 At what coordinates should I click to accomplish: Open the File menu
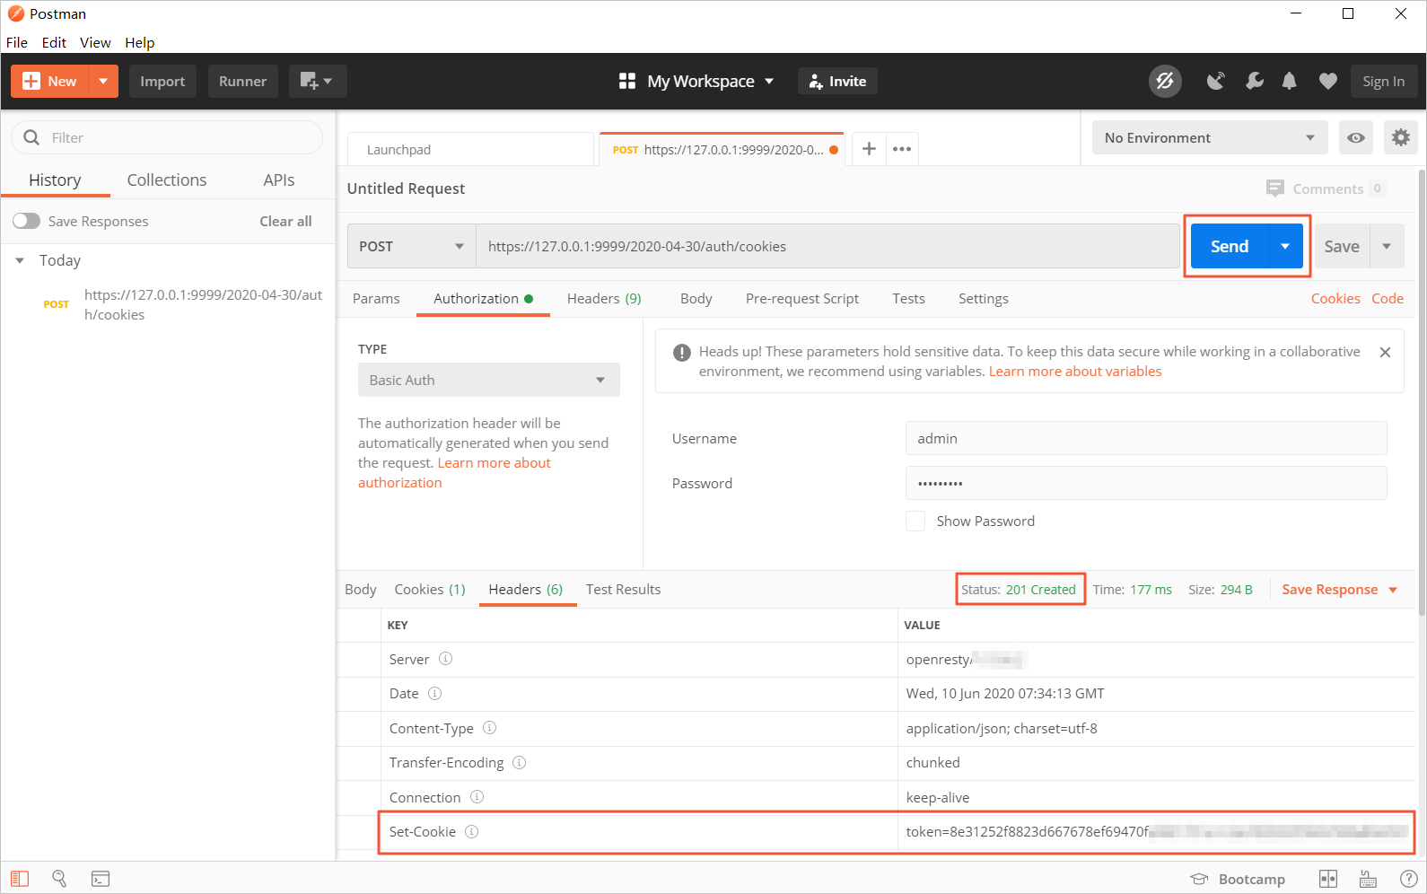[x=17, y=42]
